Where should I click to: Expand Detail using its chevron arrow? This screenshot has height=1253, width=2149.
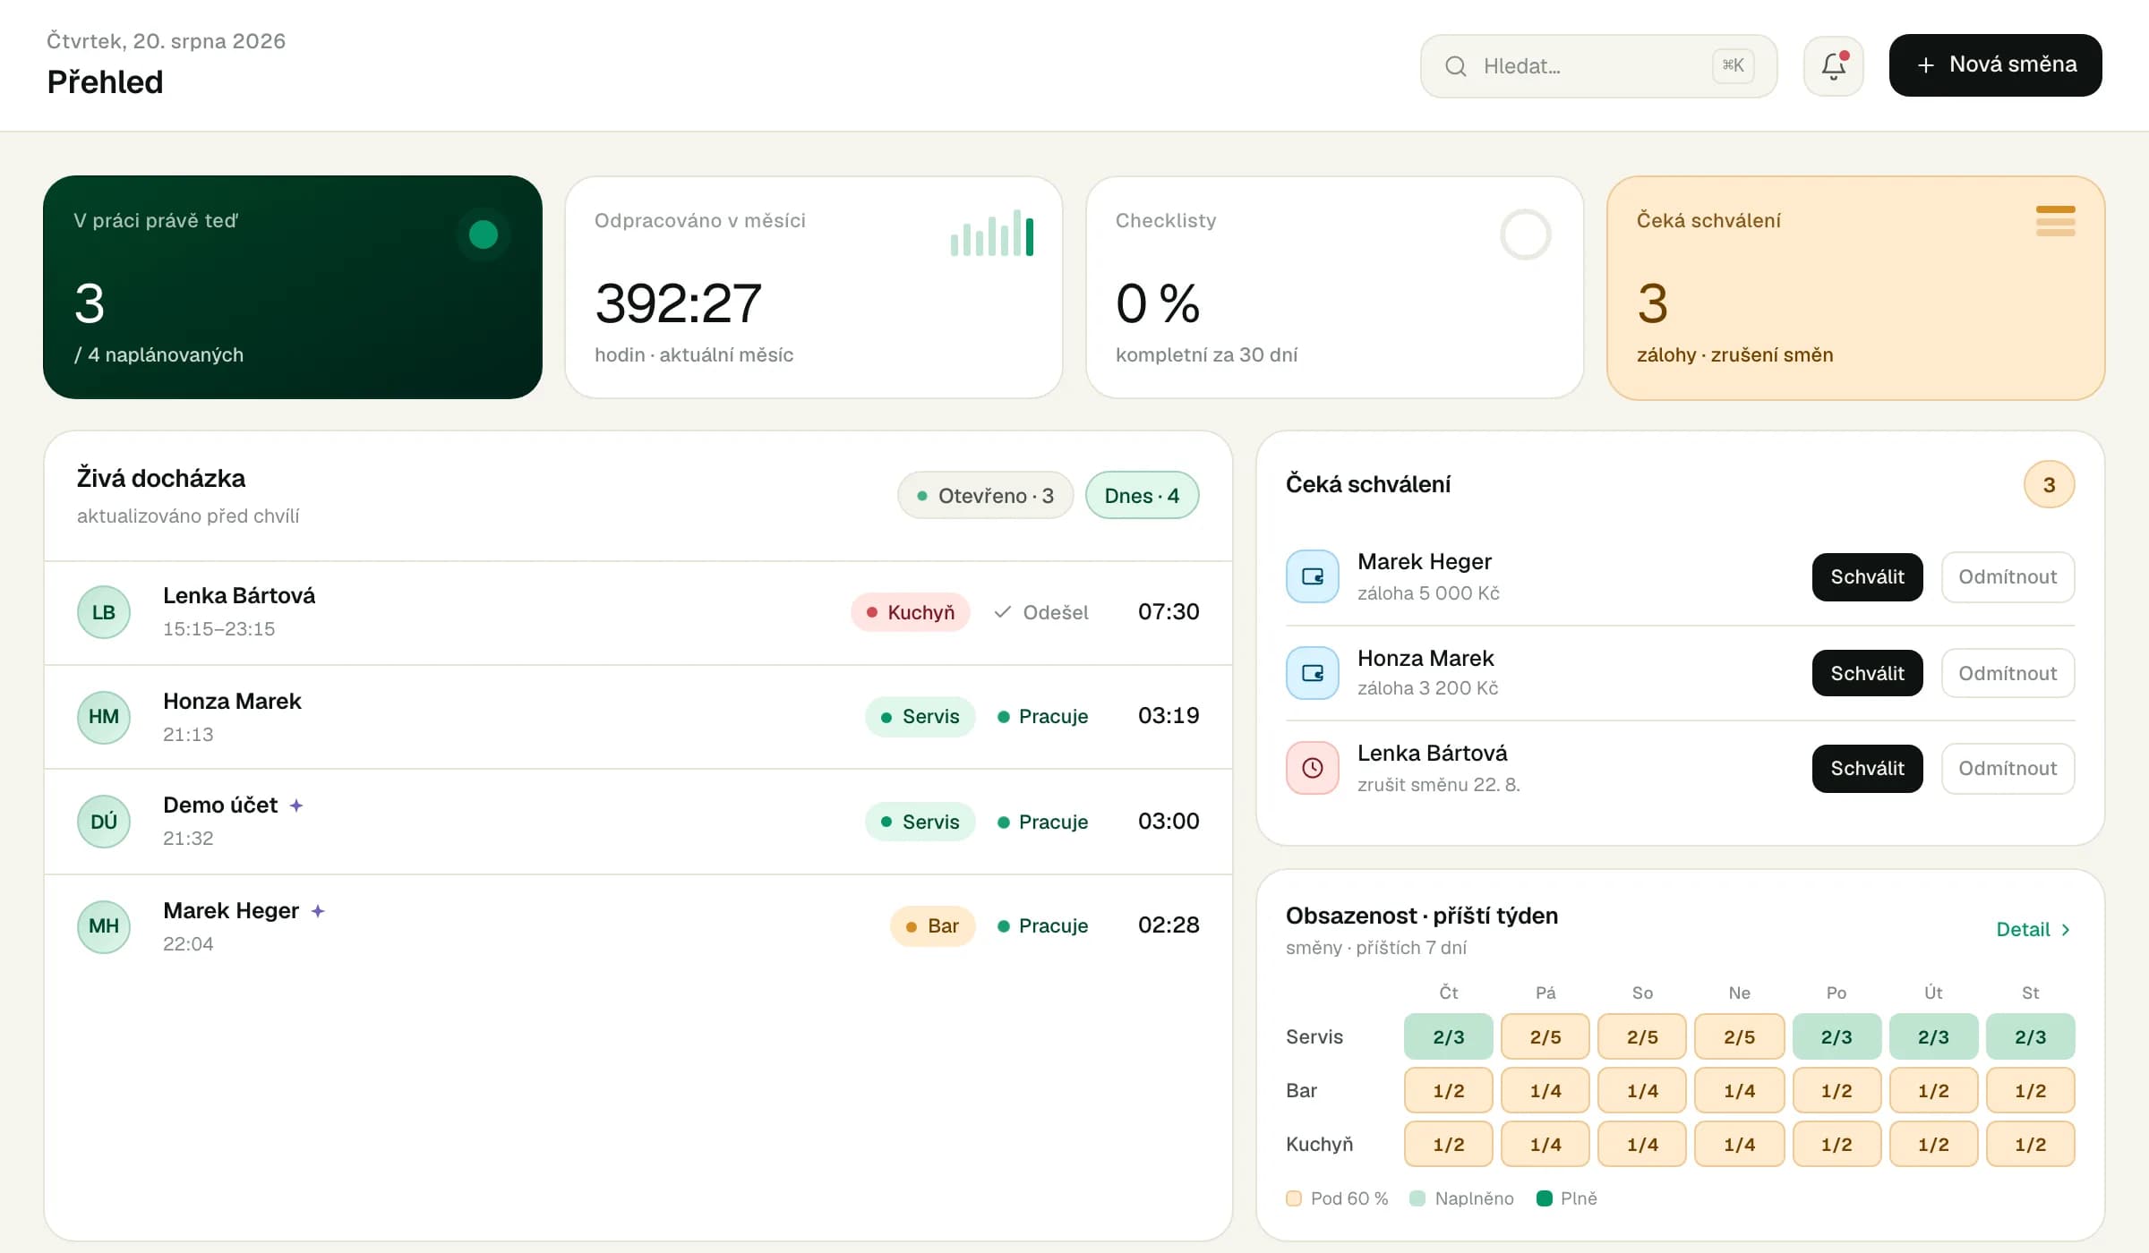2065,930
